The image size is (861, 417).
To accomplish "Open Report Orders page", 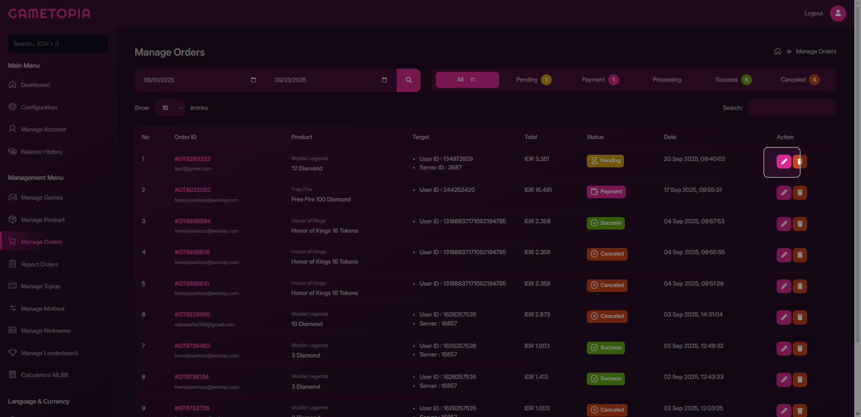I will (40, 264).
